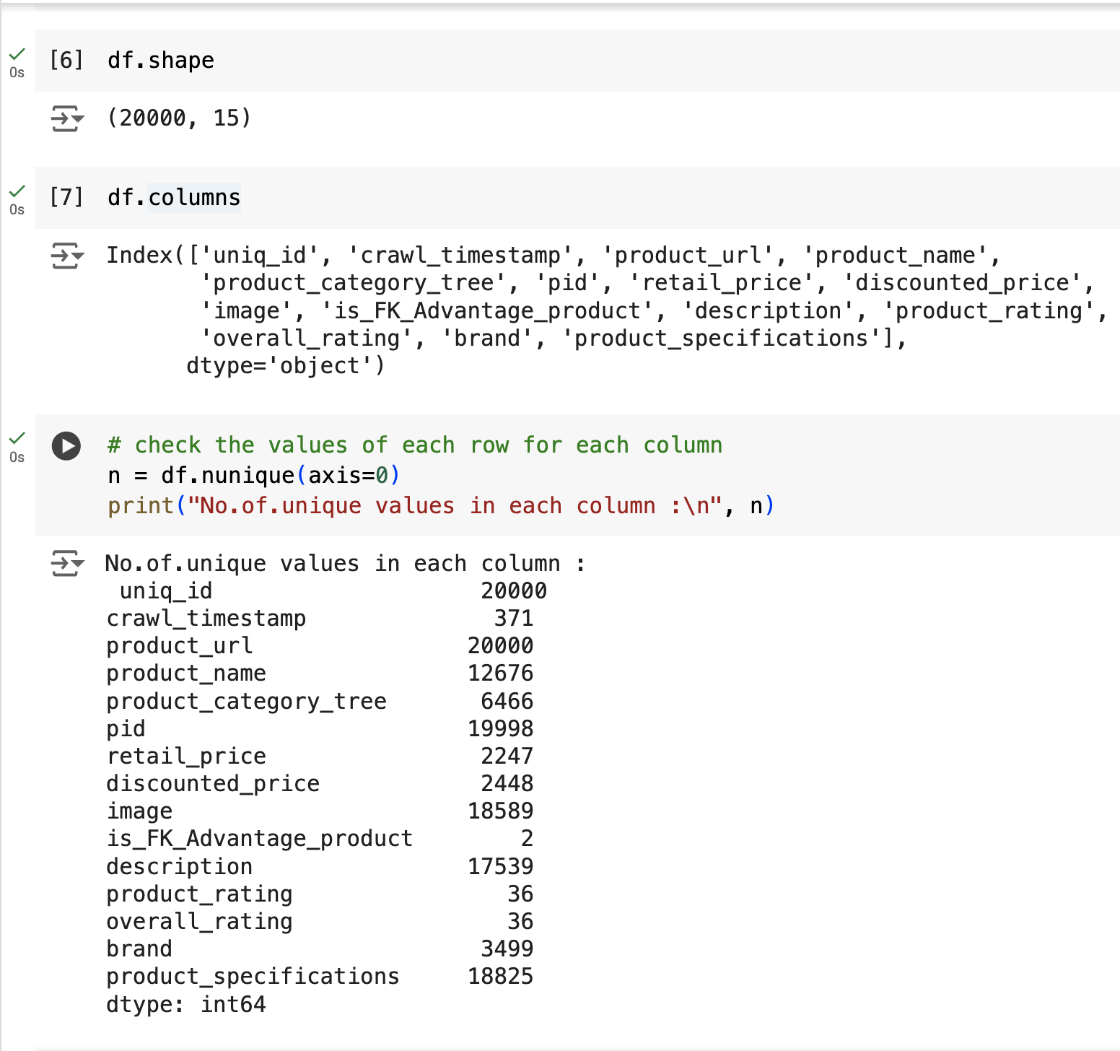Click the print statement line in the cell
1120x1051 pixels.
click(440, 506)
